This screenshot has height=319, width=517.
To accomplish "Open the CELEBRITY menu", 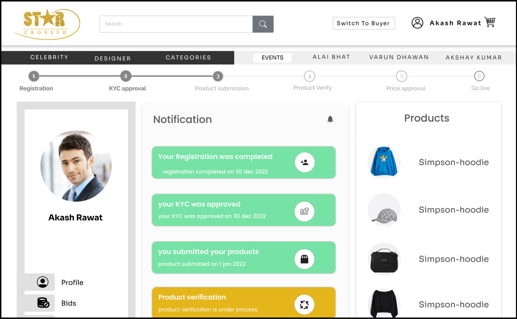I will [49, 57].
